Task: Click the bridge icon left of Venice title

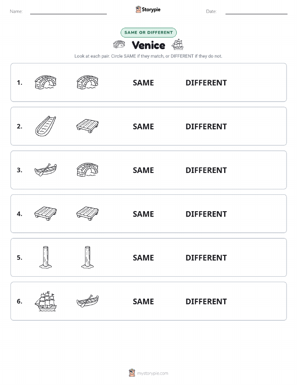Action: pos(119,45)
